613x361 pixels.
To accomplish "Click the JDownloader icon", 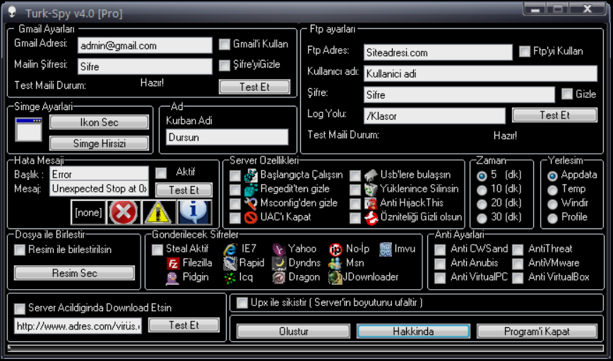I will [335, 278].
